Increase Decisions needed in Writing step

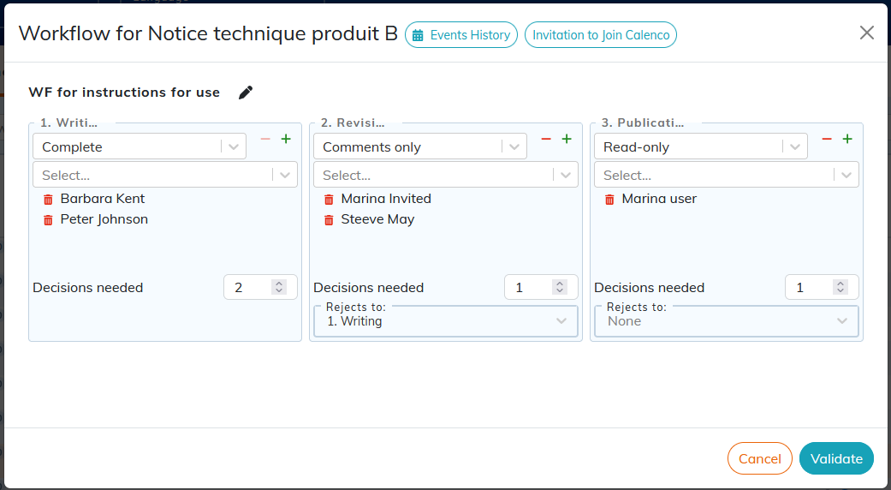coord(279,284)
